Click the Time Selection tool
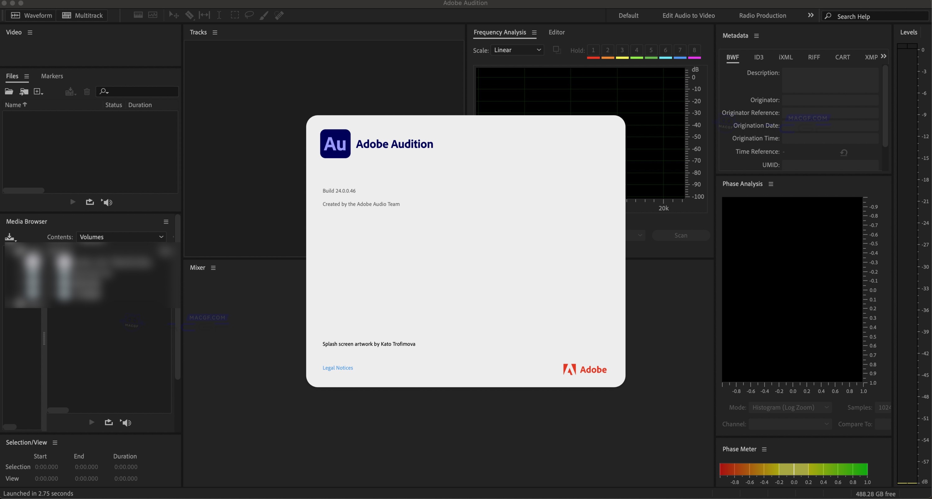The image size is (932, 499). pyautogui.click(x=219, y=15)
